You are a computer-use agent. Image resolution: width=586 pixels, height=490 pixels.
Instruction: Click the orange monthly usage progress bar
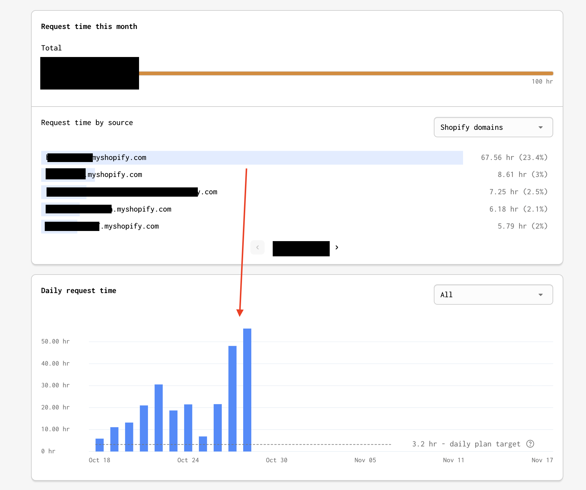point(346,73)
